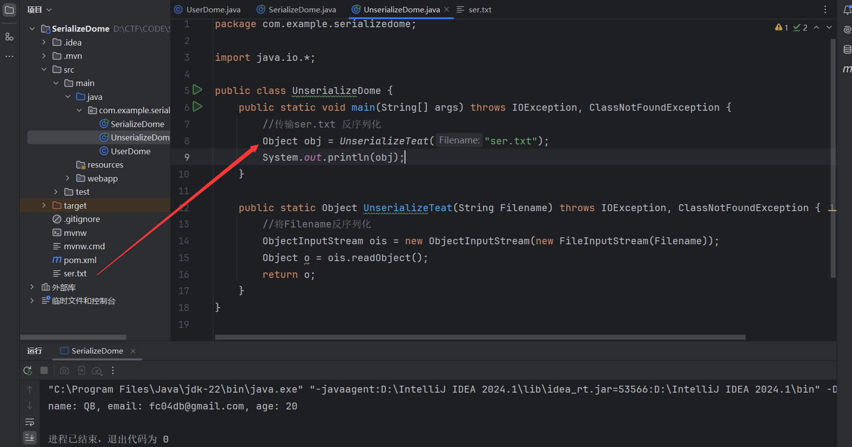Go to the UnserializeTeat method declaration
Screen dimensions: 852x447
(x=407, y=208)
